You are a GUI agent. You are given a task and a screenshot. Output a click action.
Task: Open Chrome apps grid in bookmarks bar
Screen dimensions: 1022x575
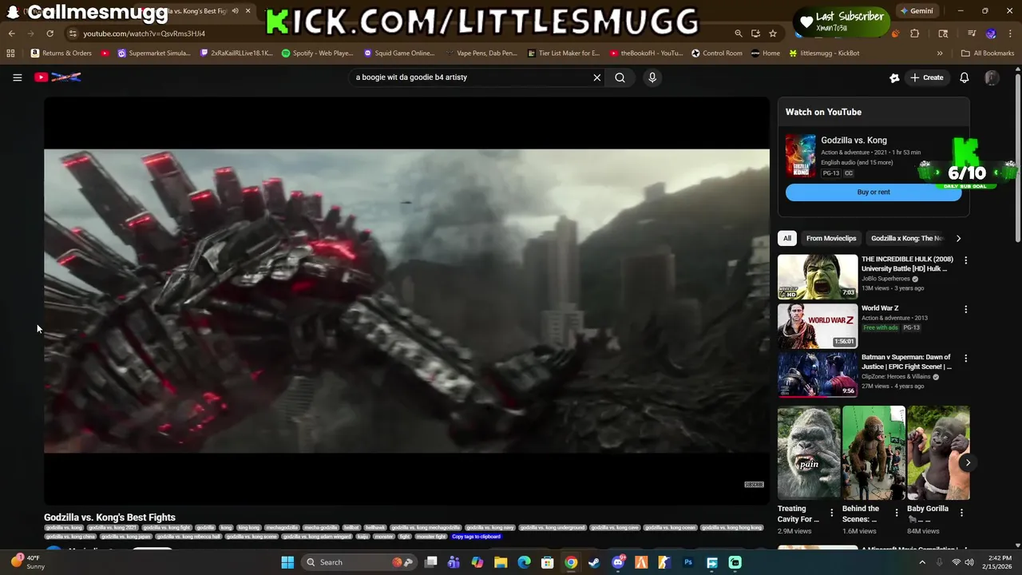click(10, 54)
